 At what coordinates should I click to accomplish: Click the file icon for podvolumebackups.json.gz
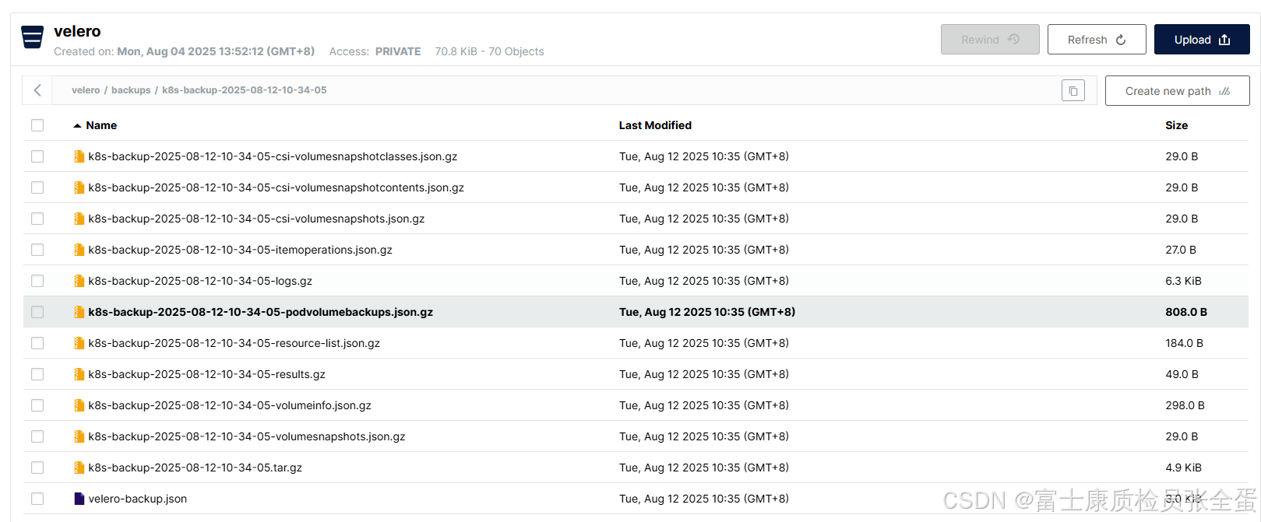coord(79,312)
